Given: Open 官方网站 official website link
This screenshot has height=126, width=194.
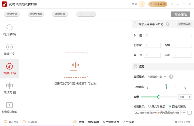Looking at the screenshot, I should 11,122.
